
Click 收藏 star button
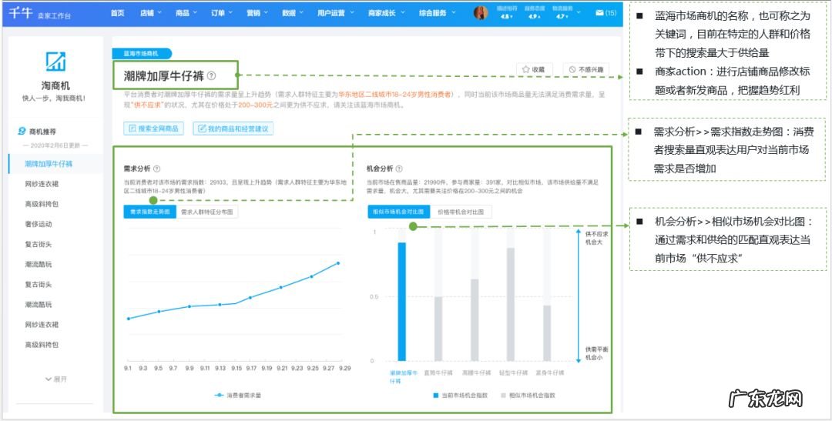click(x=535, y=69)
